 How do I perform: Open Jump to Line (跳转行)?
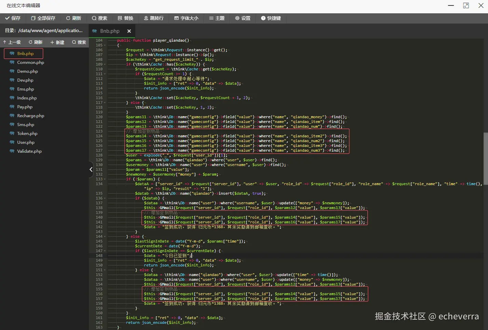[x=154, y=18]
